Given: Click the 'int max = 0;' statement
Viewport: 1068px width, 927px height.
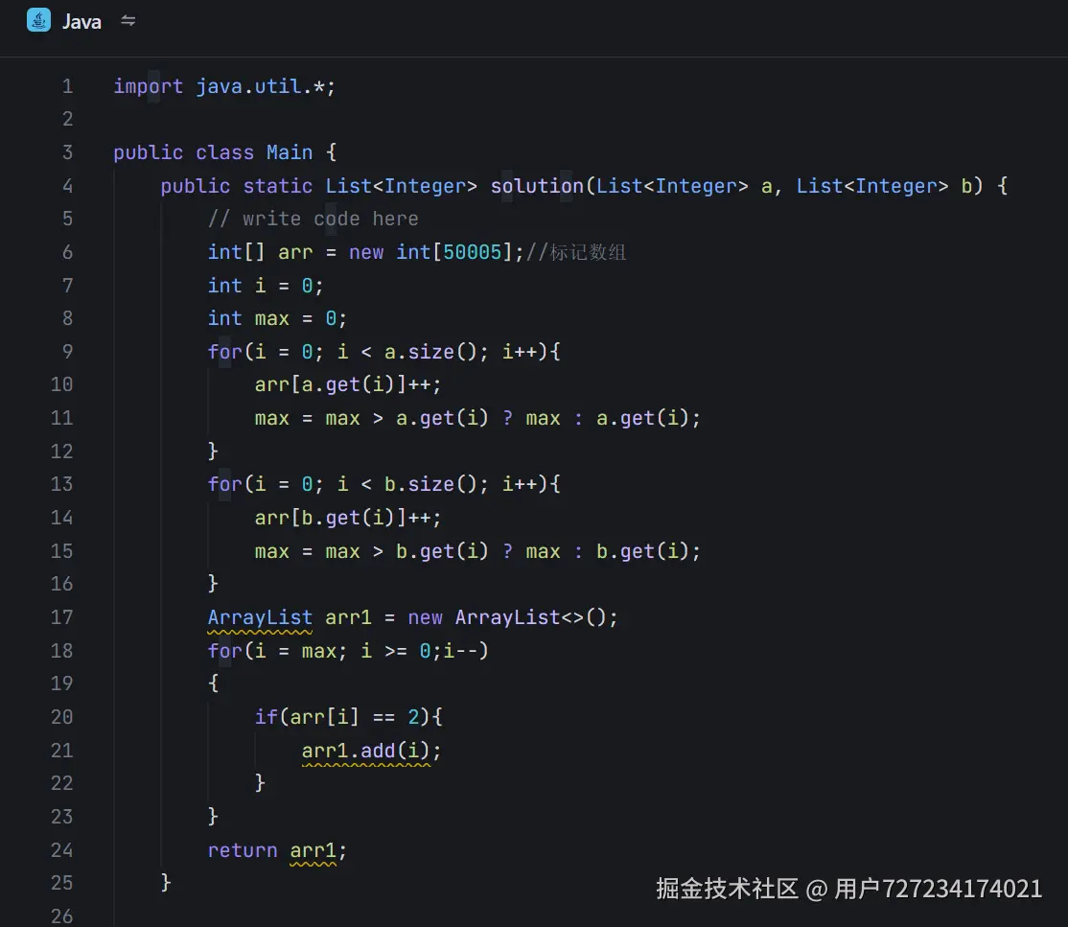Looking at the screenshot, I should (x=277, y=319).
